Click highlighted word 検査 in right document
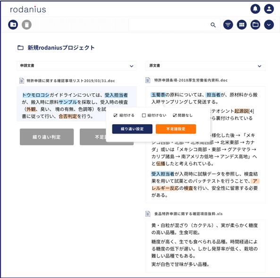This screenshot has width=280, height=278. 188,188
